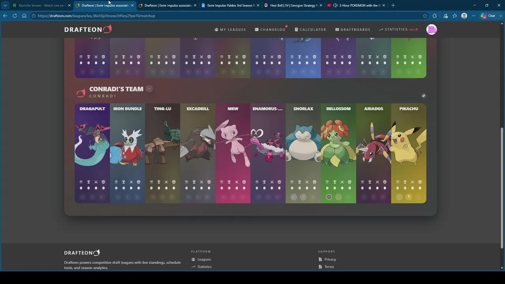Open the browser extensions puzzle icon
This screenshot has width=505, height=284.
(x=434, y=16)
